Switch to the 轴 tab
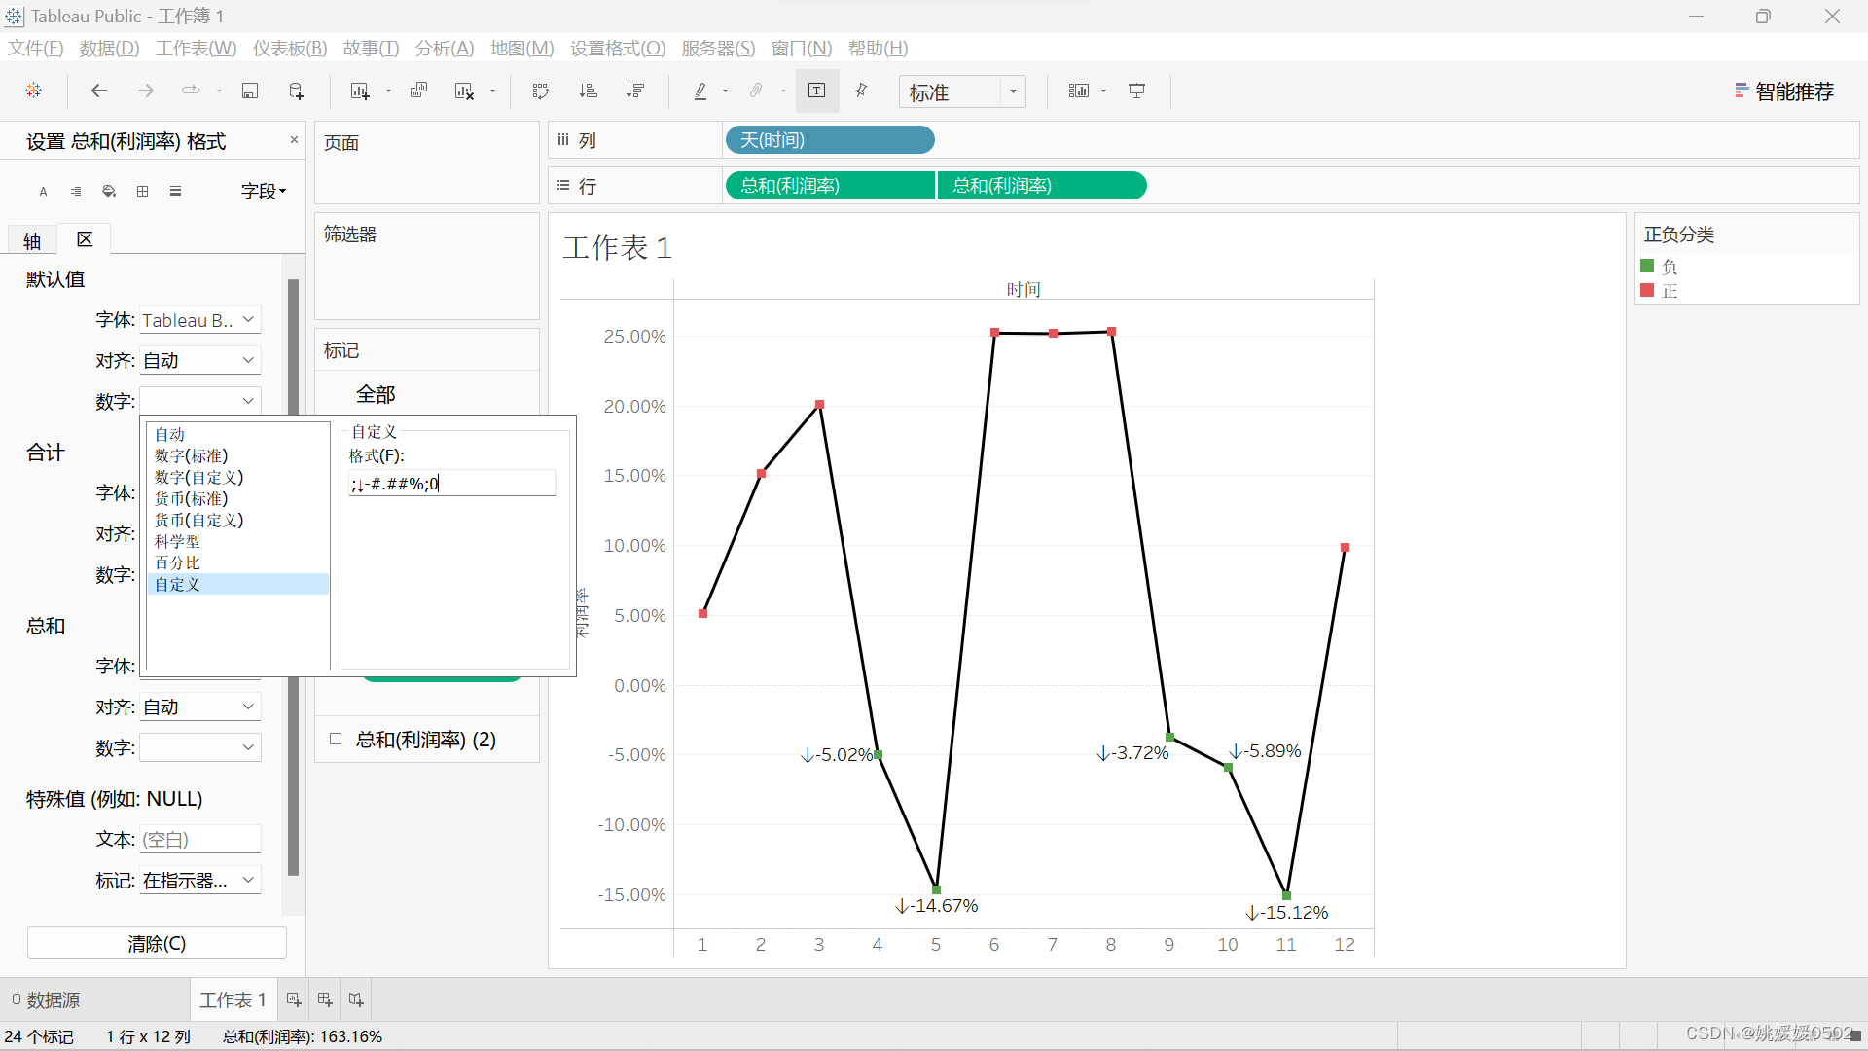The image size is (1868, 1051). click(32, 240)
